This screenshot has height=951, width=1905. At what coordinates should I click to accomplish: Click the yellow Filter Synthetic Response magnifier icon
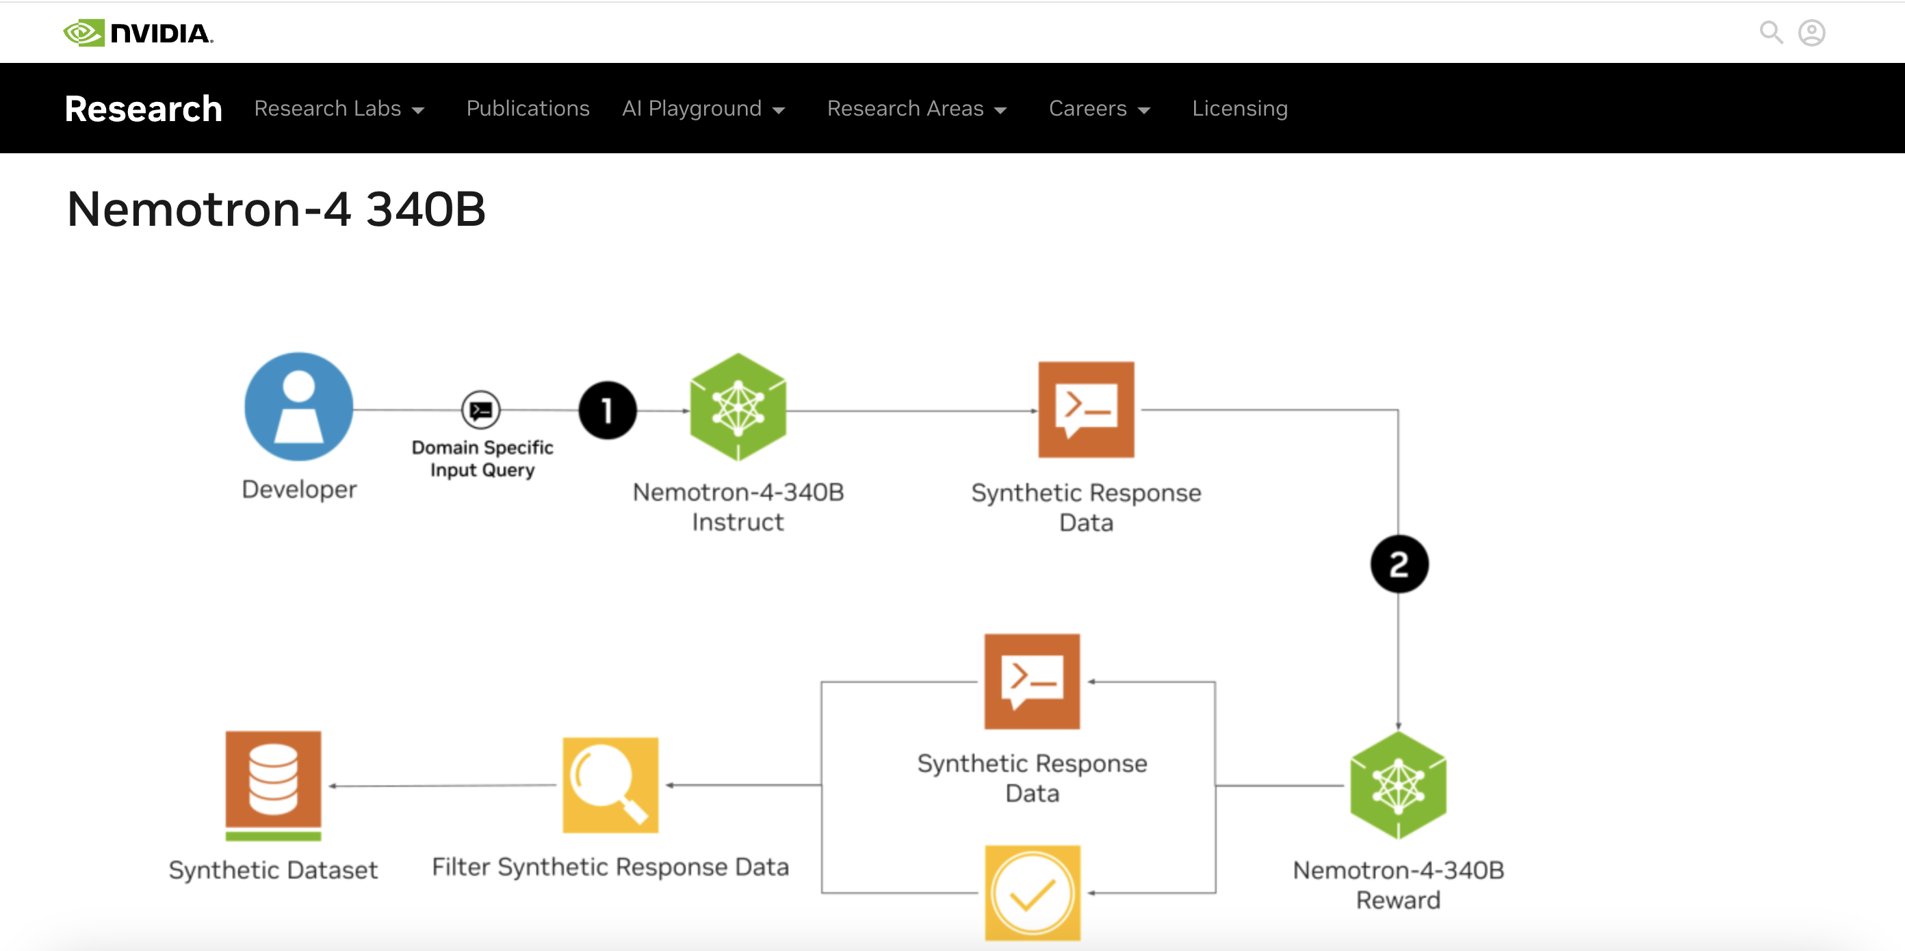[610, 785]
